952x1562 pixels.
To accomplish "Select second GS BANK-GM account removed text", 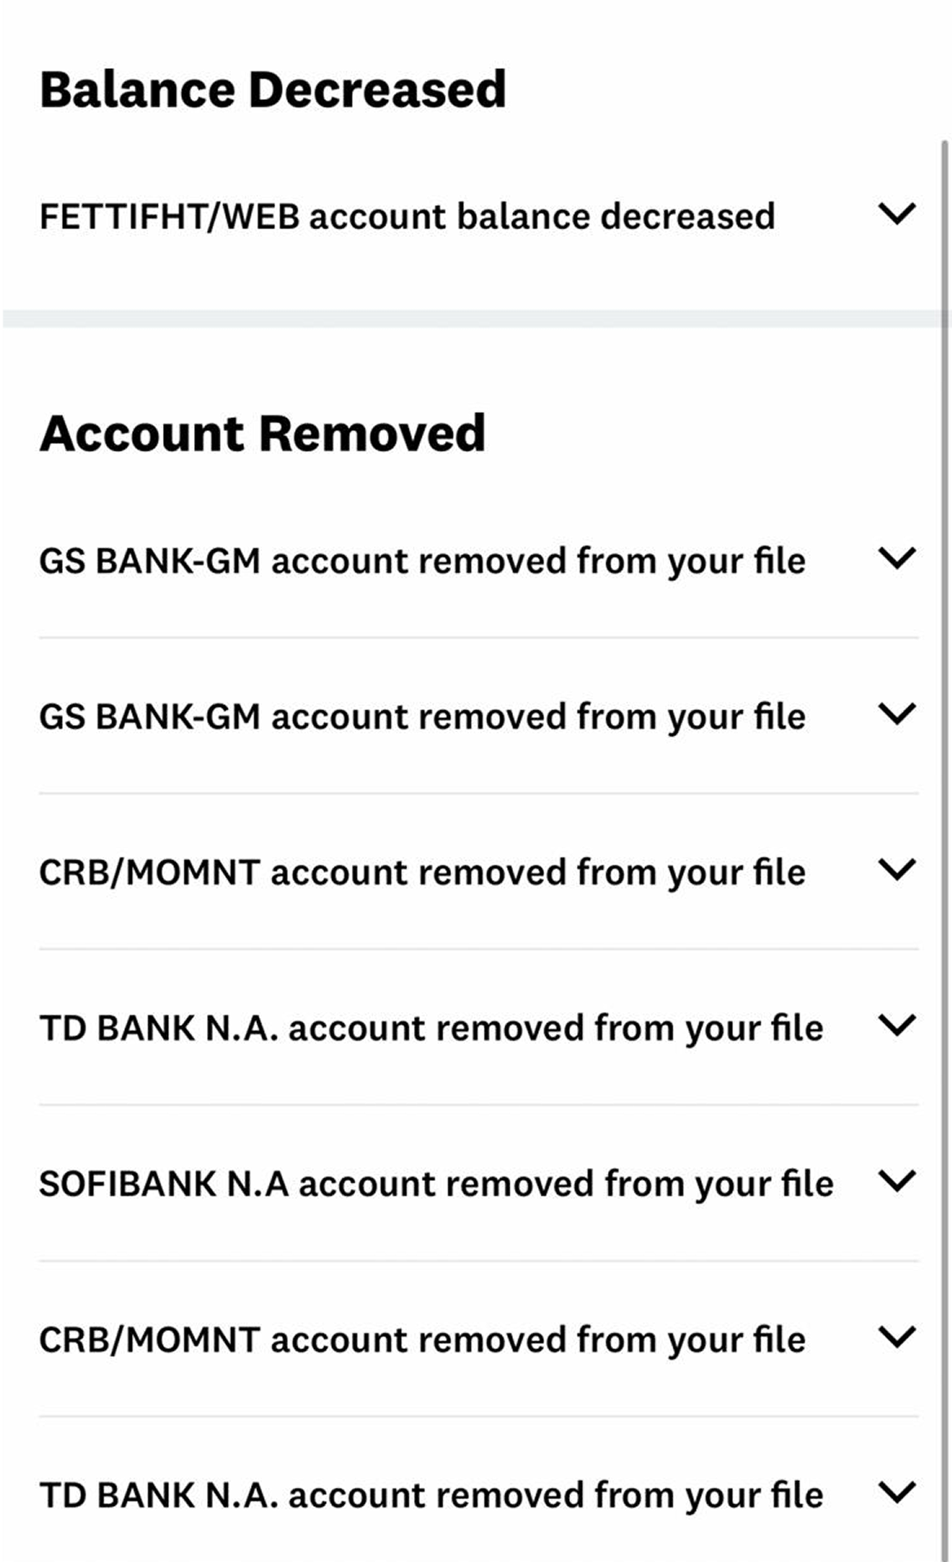I will point(423,717).
